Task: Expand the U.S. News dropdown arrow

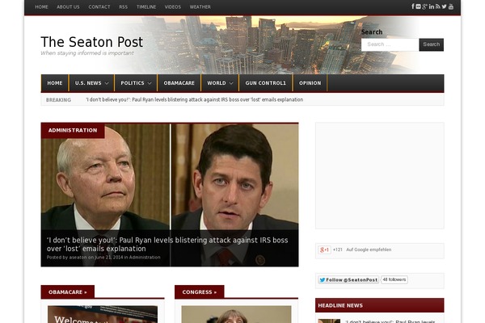Action: coord(107,83)
